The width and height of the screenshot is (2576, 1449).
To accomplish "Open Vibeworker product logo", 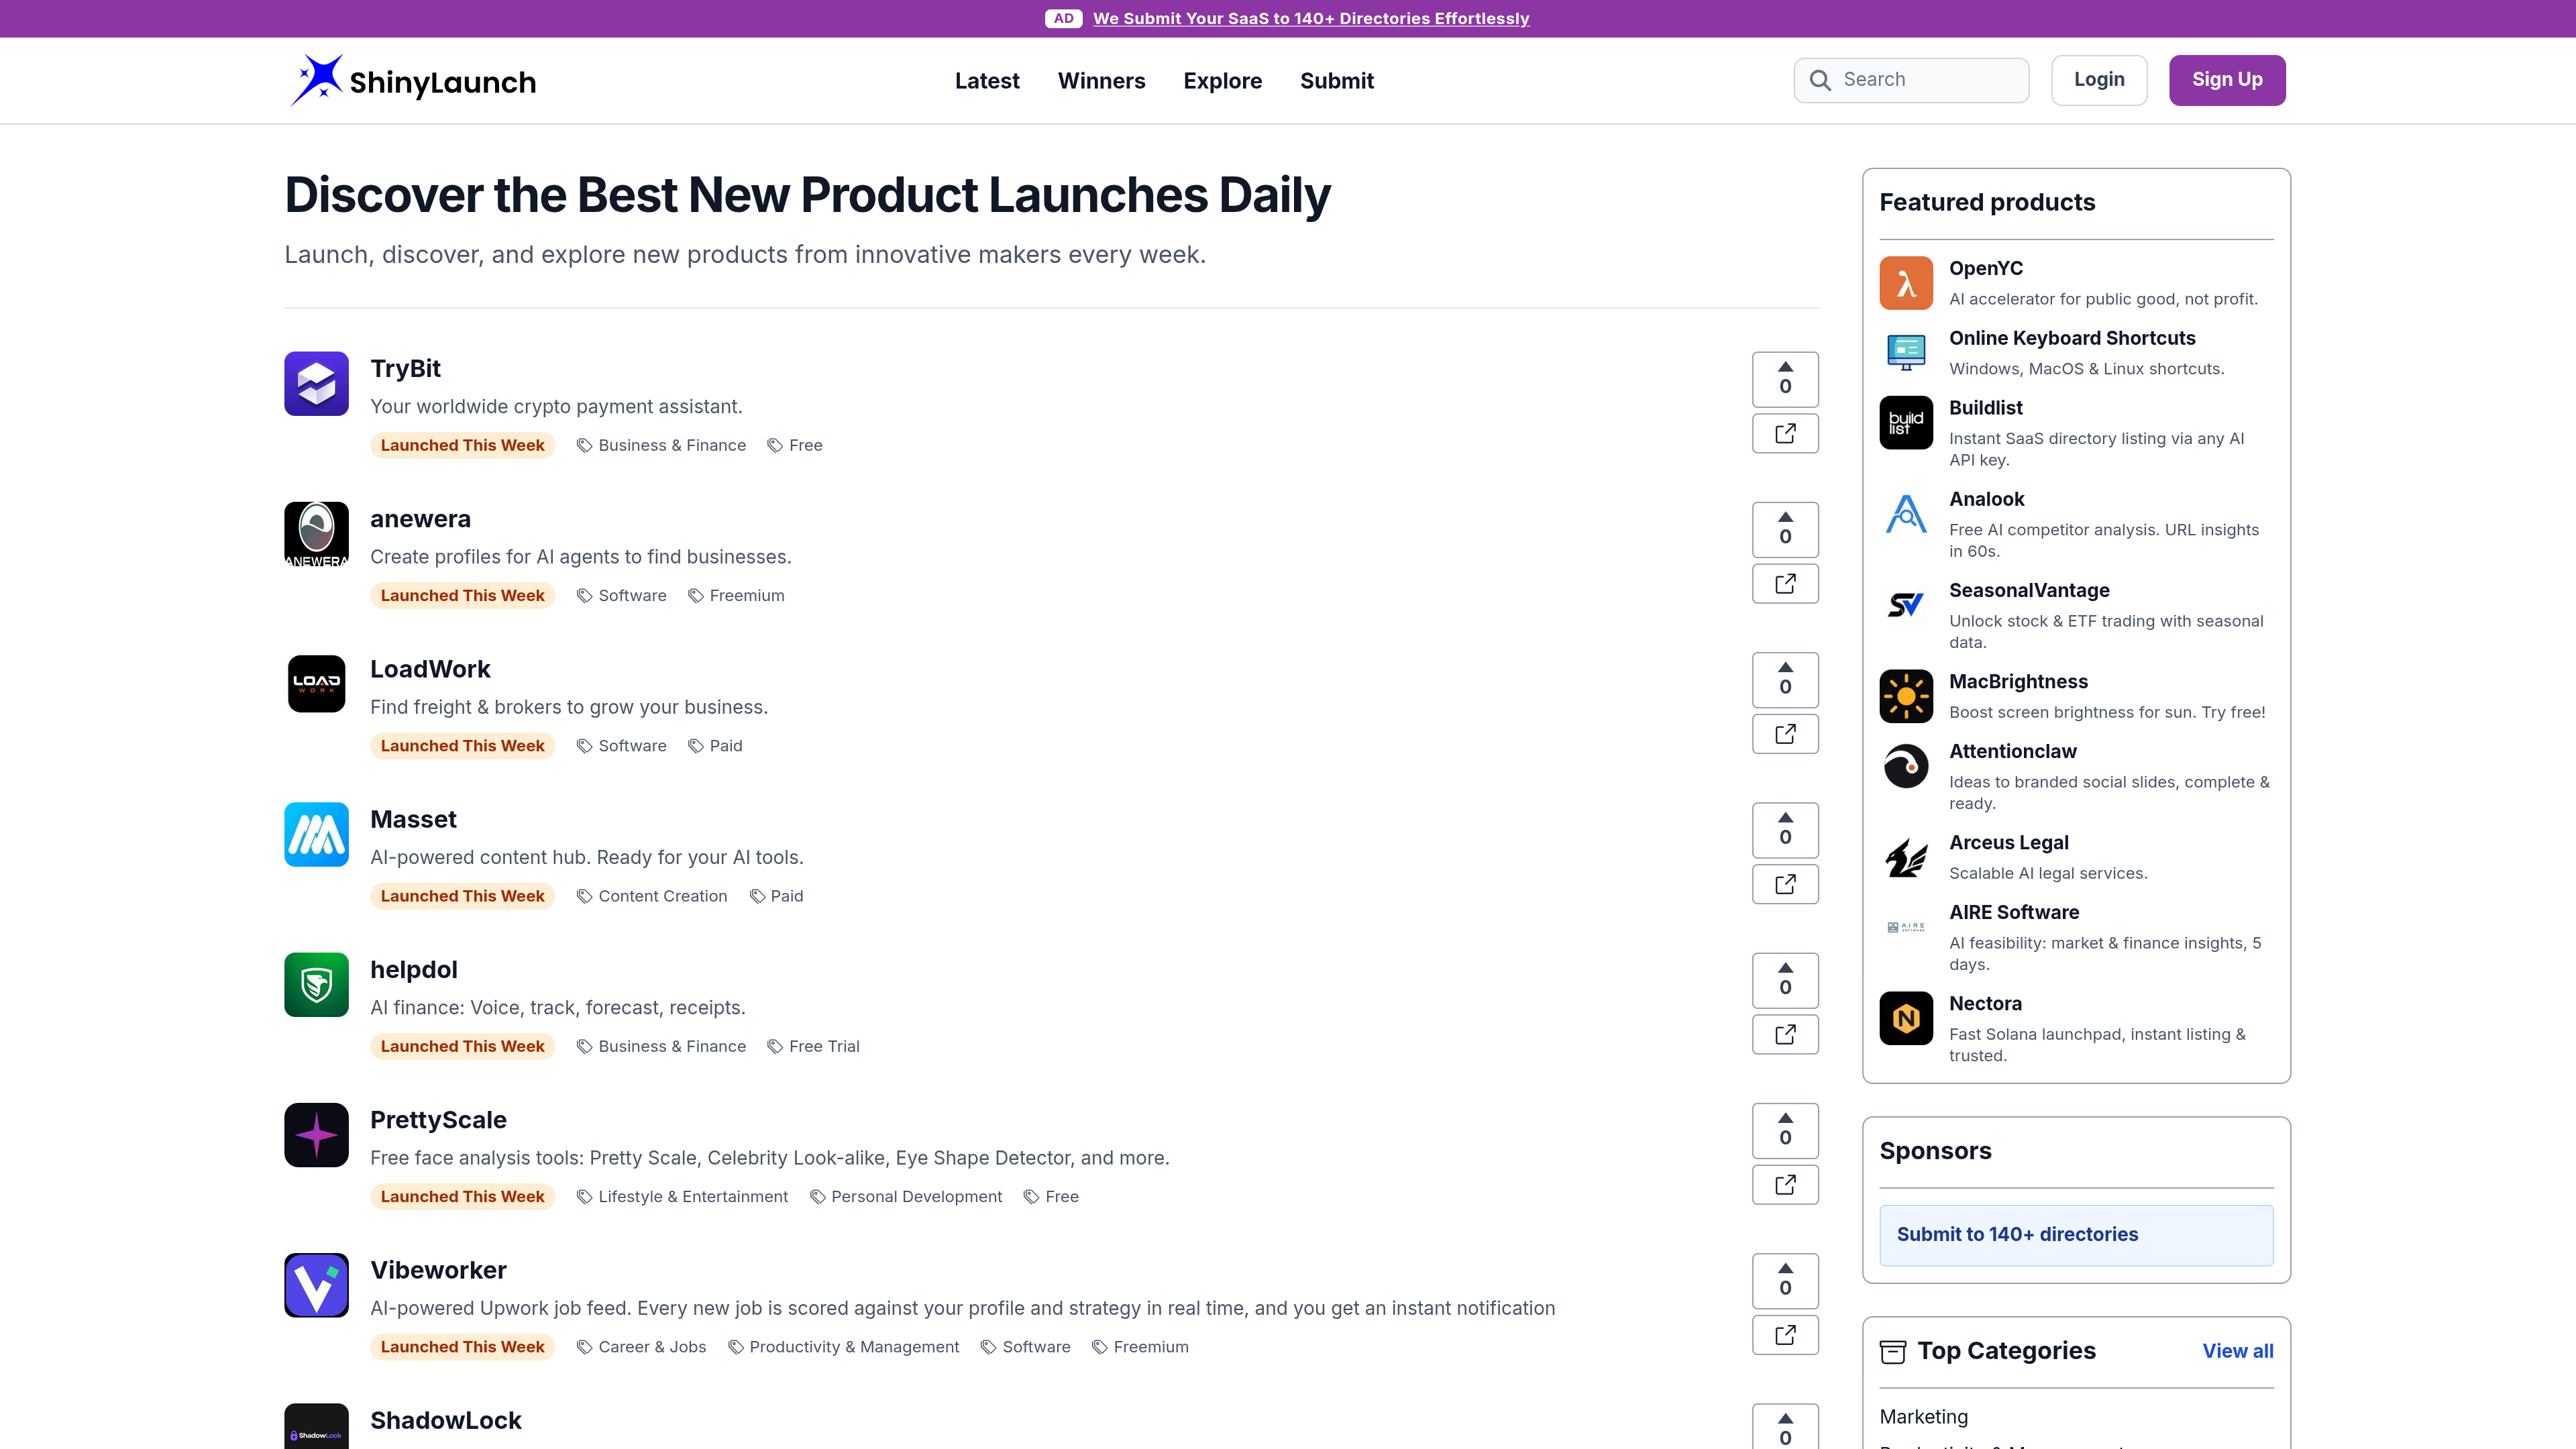I will coord(316,1285).
